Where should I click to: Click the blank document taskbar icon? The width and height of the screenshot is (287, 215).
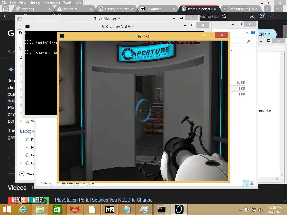92,209
